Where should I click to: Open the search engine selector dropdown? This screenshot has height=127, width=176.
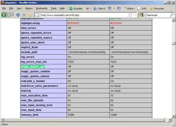click(x=145, y=15)
